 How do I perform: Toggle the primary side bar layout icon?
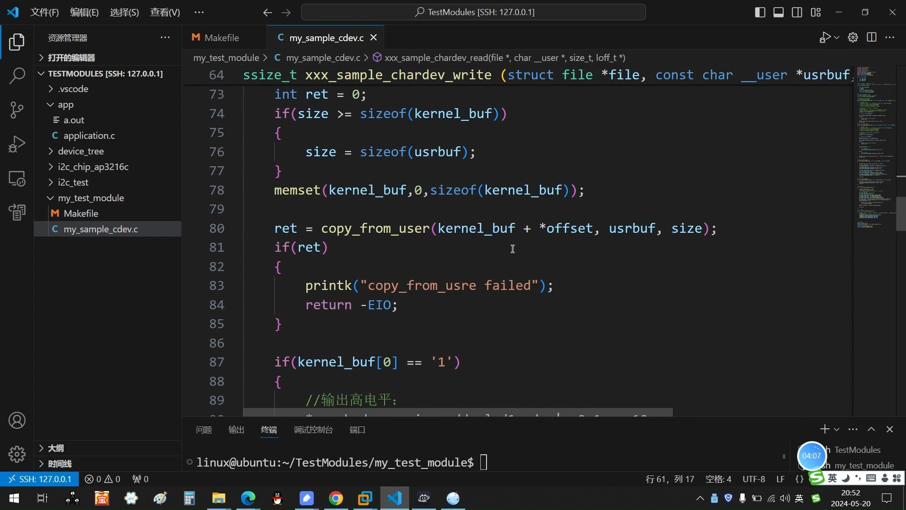click(x=760, y=12)
